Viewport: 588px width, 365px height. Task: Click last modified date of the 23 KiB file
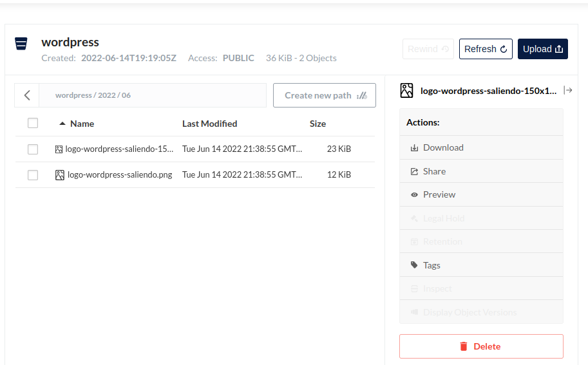pyautogui.click(x=242, y=149)
